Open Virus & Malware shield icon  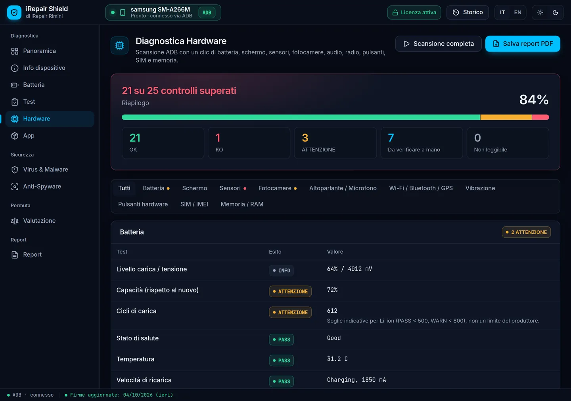15,170
